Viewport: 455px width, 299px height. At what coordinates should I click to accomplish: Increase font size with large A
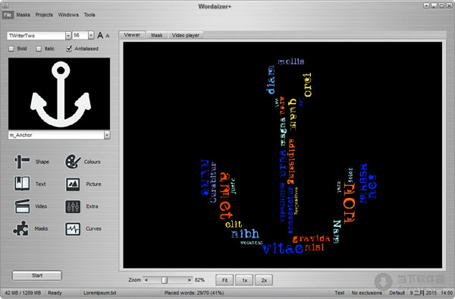(100, 36)
